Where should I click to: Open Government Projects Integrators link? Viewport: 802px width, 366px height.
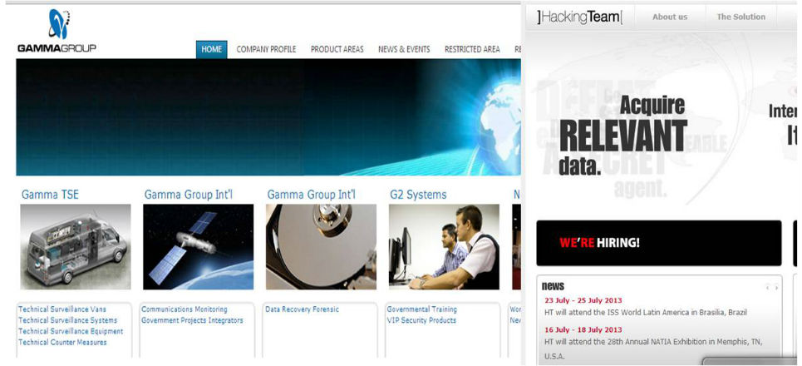pos(192,320)
